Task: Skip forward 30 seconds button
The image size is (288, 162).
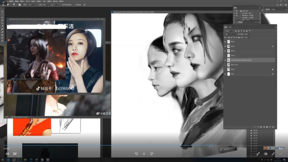Action: point(151,154)
